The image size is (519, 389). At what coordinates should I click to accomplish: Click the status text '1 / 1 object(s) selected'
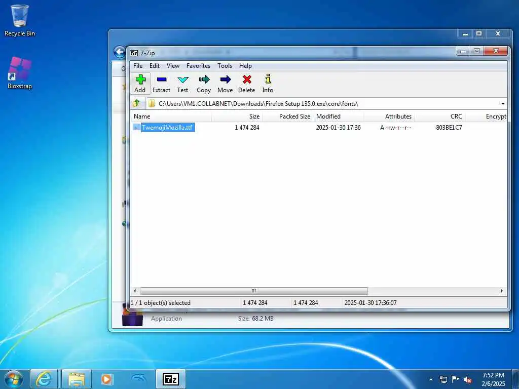coord(161,303)
